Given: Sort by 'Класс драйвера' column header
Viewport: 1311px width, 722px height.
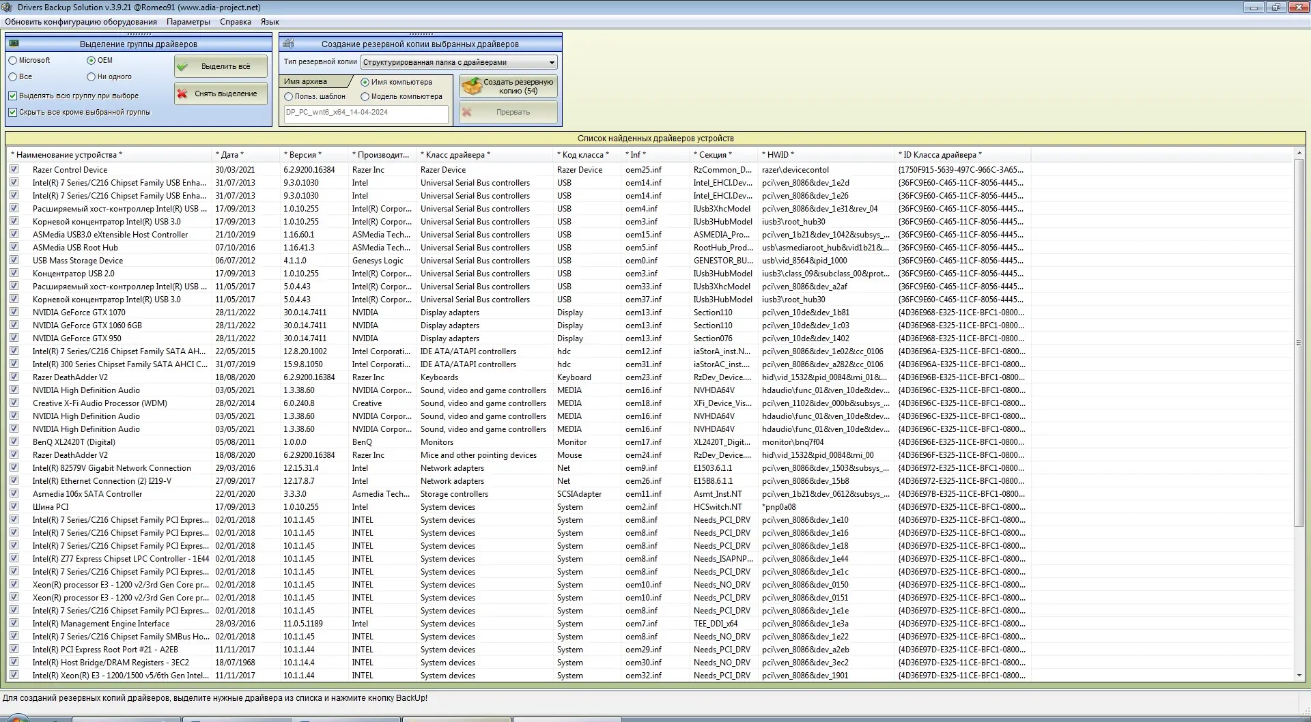Looking at the screenshot, I should 485,155.
